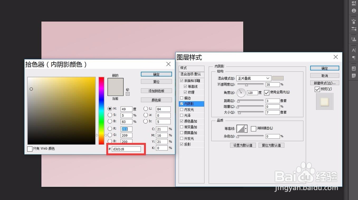The height and width of the screenshot is (200, 358).
Task: Toggle the 消除锯齿 checkbox
Action: (253, 129)
